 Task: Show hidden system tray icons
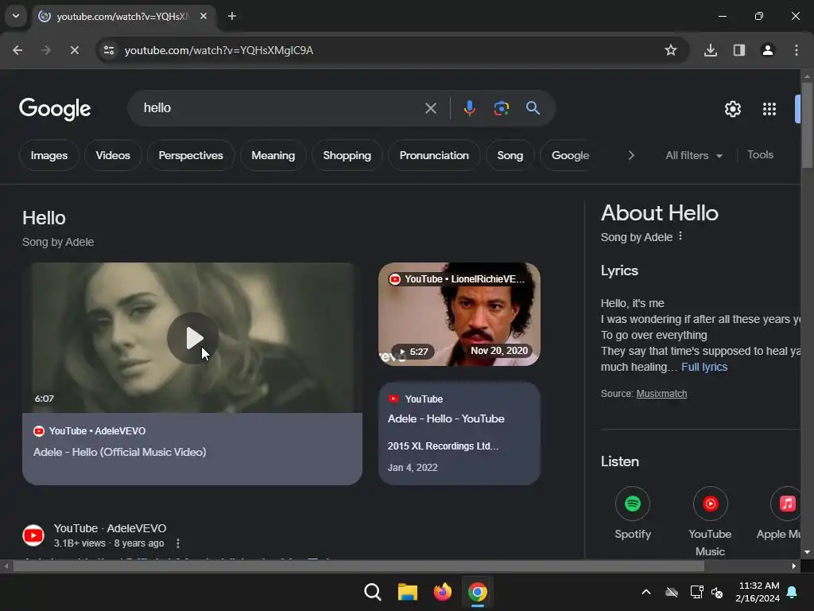[646, 592]
